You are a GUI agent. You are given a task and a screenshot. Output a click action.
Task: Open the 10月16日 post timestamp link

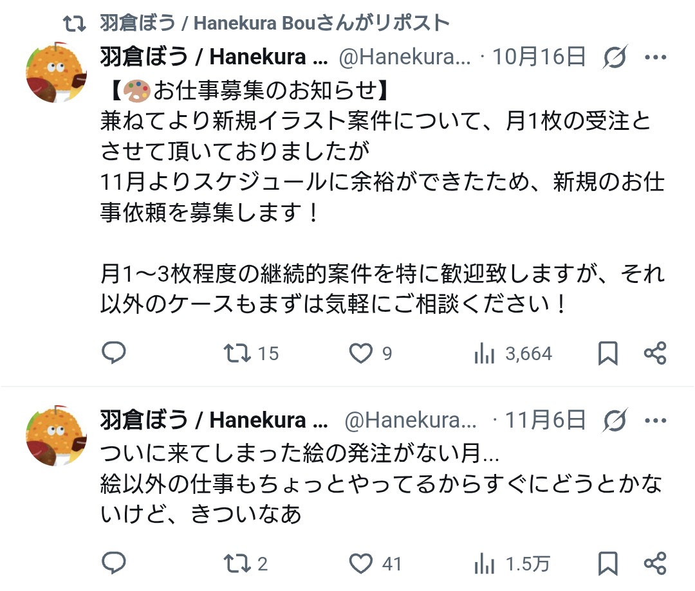[x=539, y=58]
